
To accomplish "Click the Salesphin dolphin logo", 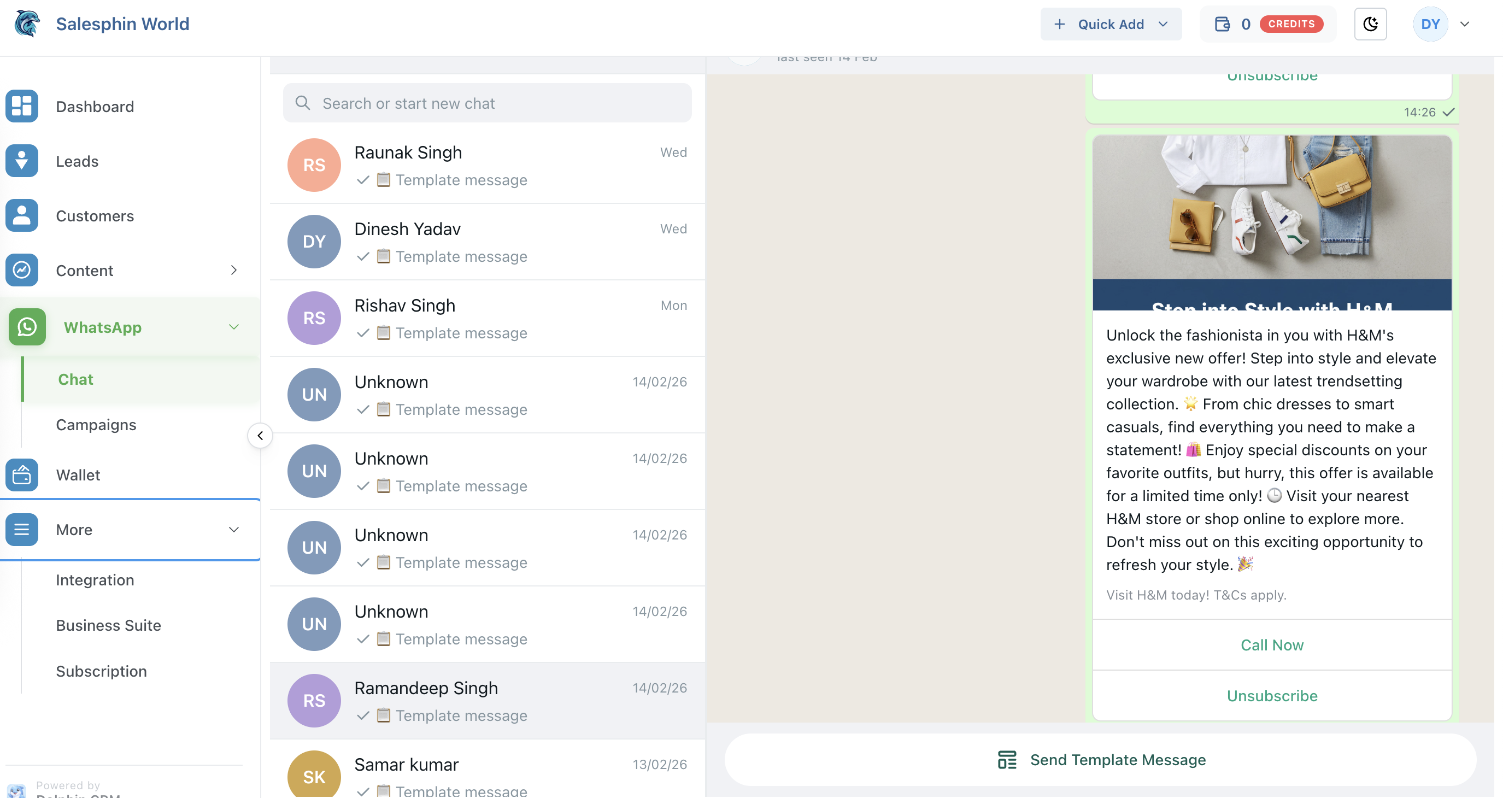I will click(25, 24).
